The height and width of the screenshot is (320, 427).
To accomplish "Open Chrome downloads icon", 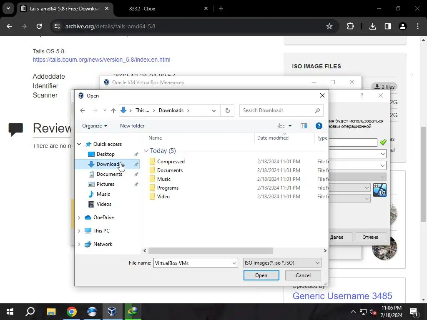I will [372, 26].
